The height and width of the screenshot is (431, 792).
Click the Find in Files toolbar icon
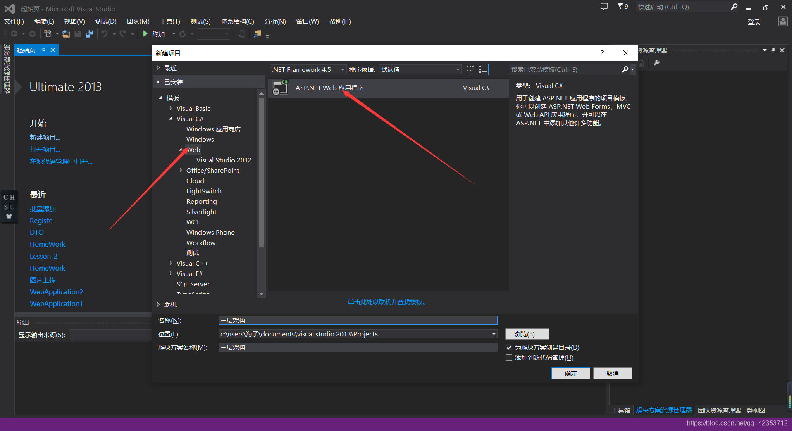click(x=258, y=34)
